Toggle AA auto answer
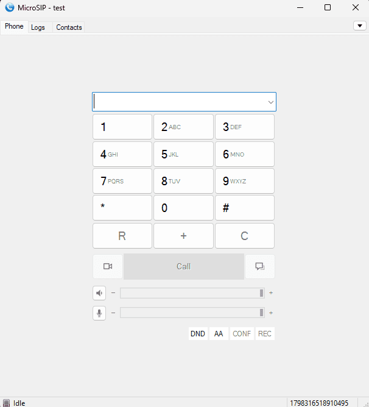 (219, 334)
